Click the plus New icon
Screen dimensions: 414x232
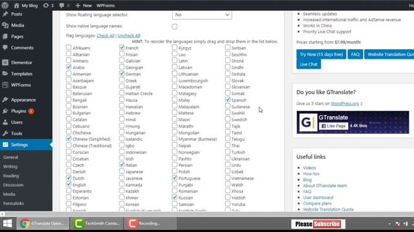click(78, 5)
